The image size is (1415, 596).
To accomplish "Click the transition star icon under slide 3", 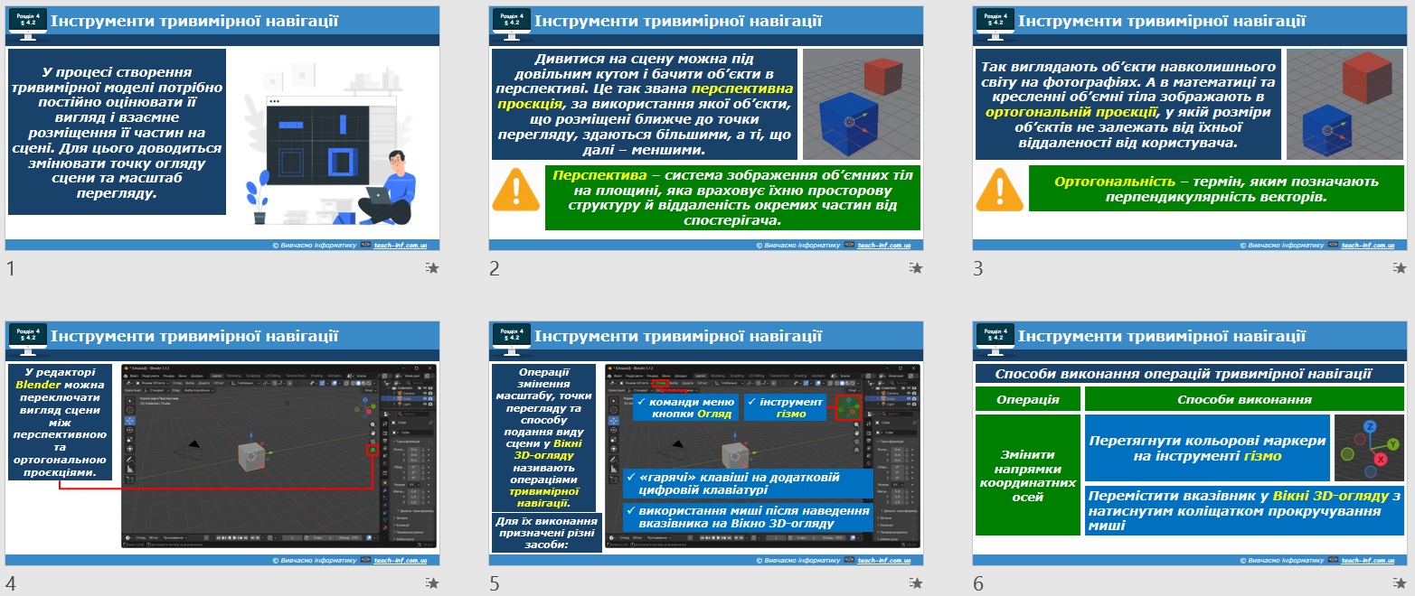I will point(1401,268).
